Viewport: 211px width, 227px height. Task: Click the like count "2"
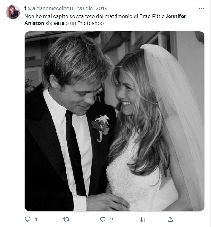coord(111,220)
